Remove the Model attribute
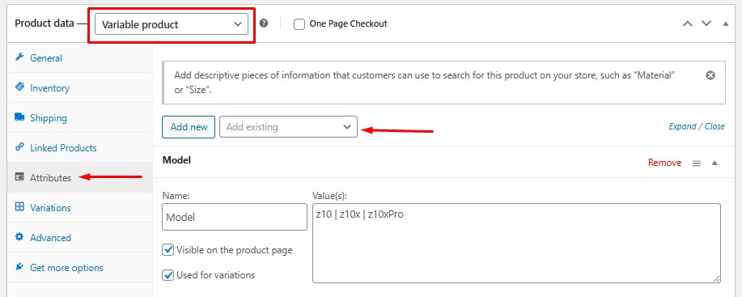Image resolution: width=742 pixels, height=297 pixels. [665, 163]
